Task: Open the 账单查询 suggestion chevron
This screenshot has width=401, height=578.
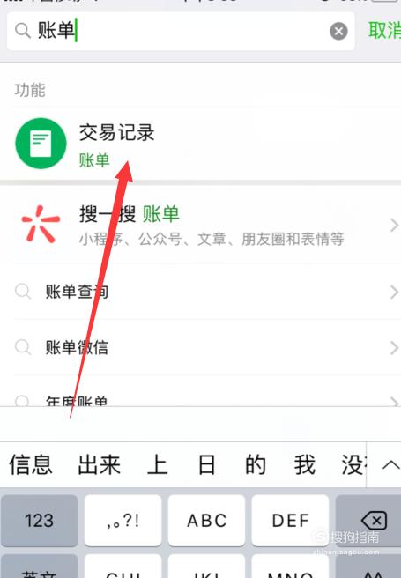Action: coord(394,293)
